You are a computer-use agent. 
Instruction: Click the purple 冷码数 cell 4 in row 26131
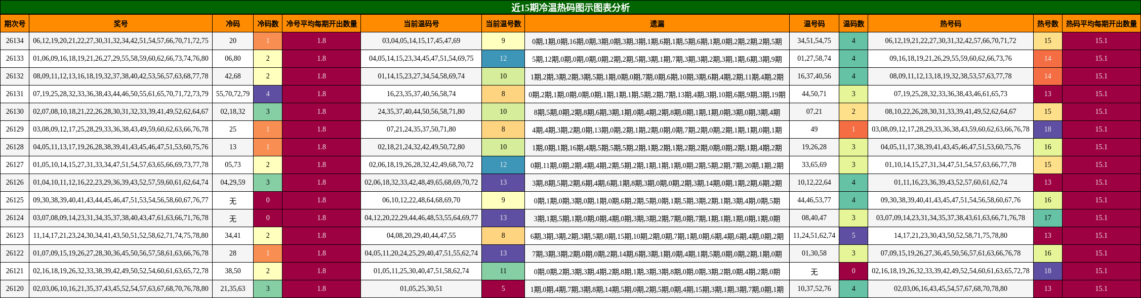tap(268, 94)
